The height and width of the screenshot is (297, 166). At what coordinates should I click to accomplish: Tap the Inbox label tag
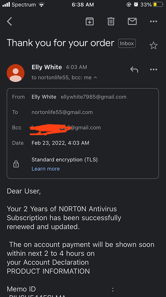(x=127, y=44)
